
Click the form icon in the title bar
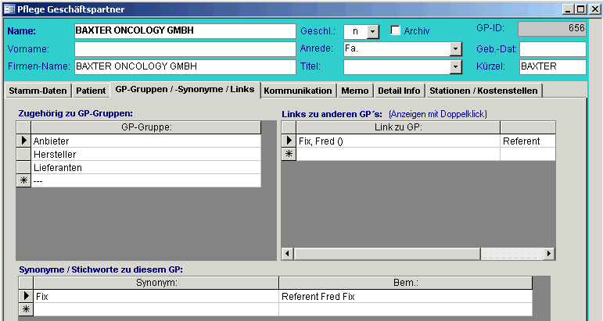pos(9,9)
